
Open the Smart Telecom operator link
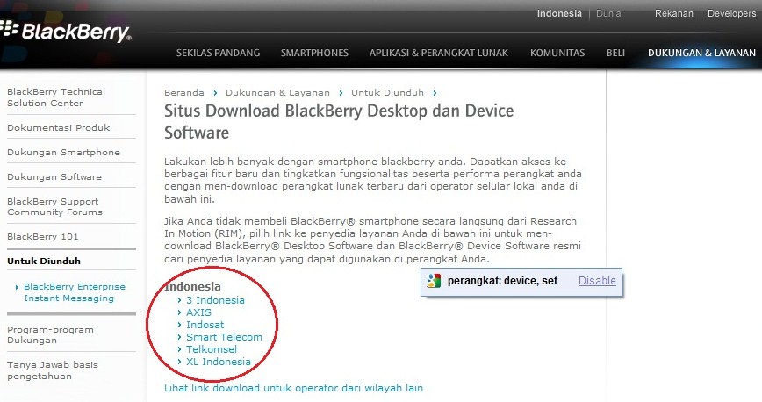point(224,337)
